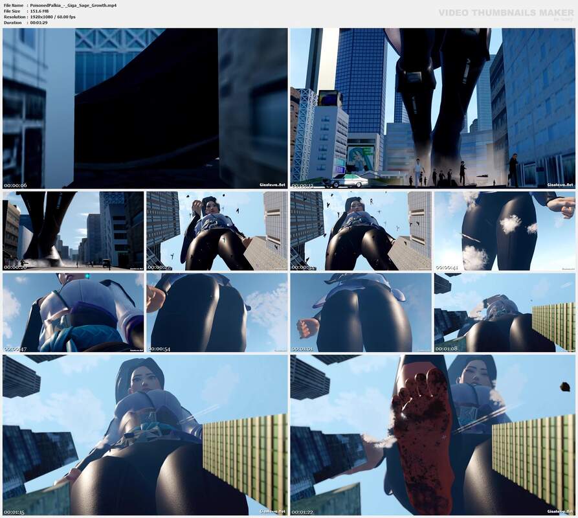Open the thumbnail stamped 00:01:08
The height and width of the screenshot is (518, 578).
(505, 313)
